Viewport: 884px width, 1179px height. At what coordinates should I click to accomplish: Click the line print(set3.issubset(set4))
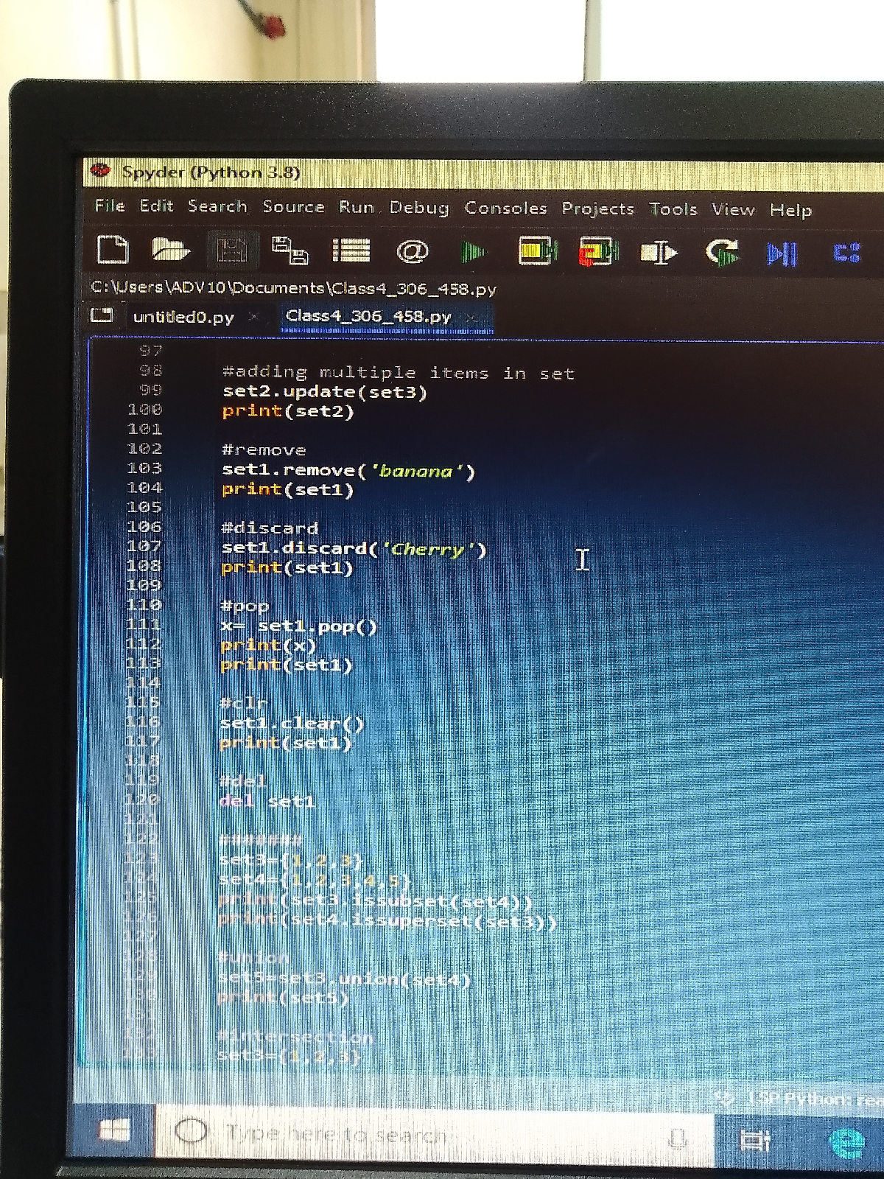[376, 900]
